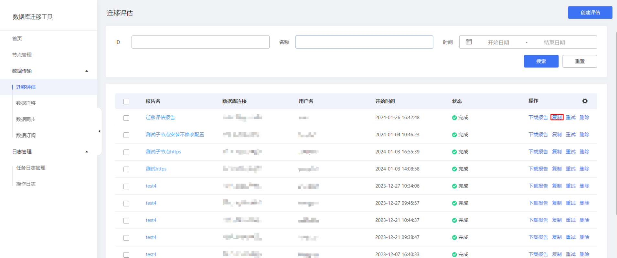The width and height of the screenshot is (617, 258).
Task: Collapse the sidebar using the arrow handle
Action: [99, 131]
